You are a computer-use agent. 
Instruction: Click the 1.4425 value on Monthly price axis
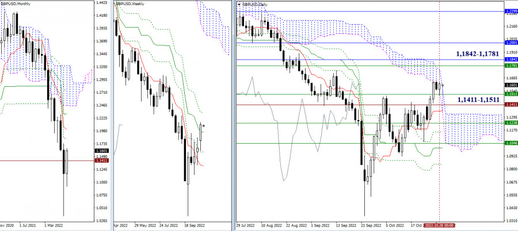point(102,3)
